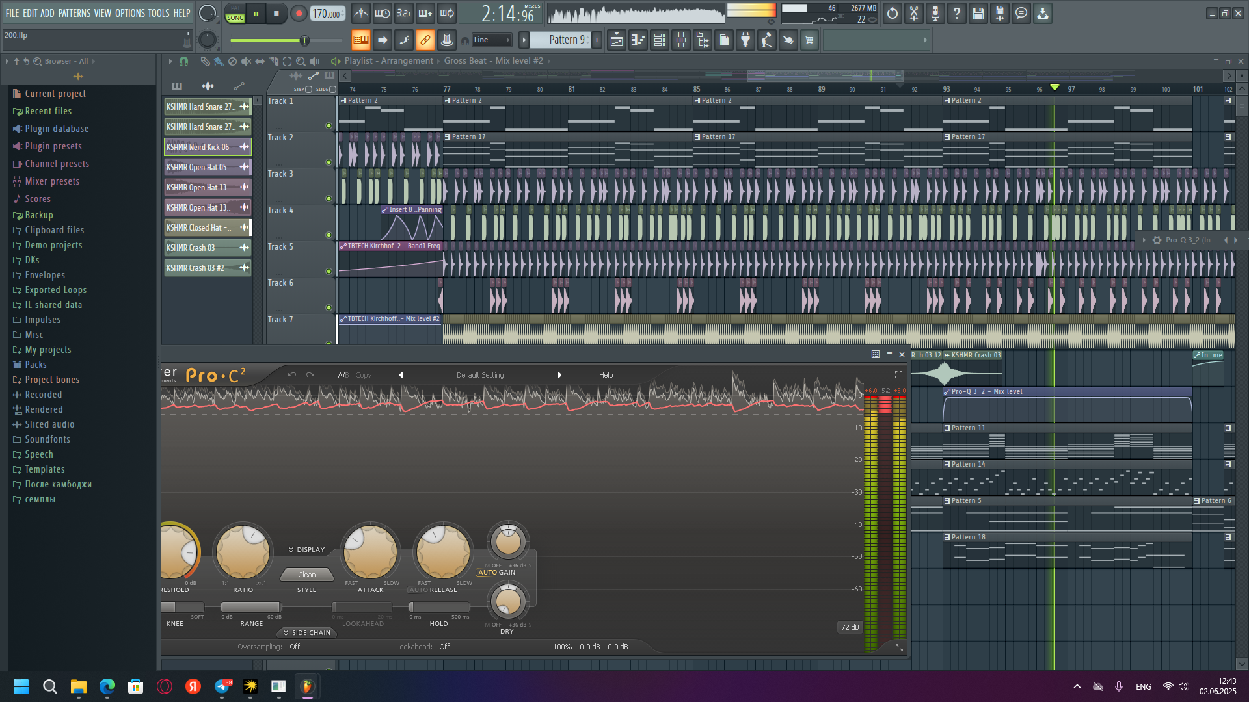This screenshot has height=702, width=1249.
Task: Select the playlist Draw pencil tool
Action: tap(205, 61)
